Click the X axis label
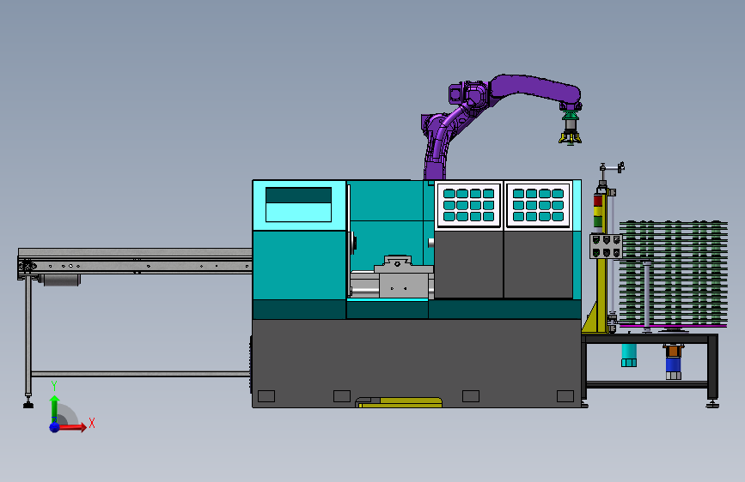 pos(92,423)
